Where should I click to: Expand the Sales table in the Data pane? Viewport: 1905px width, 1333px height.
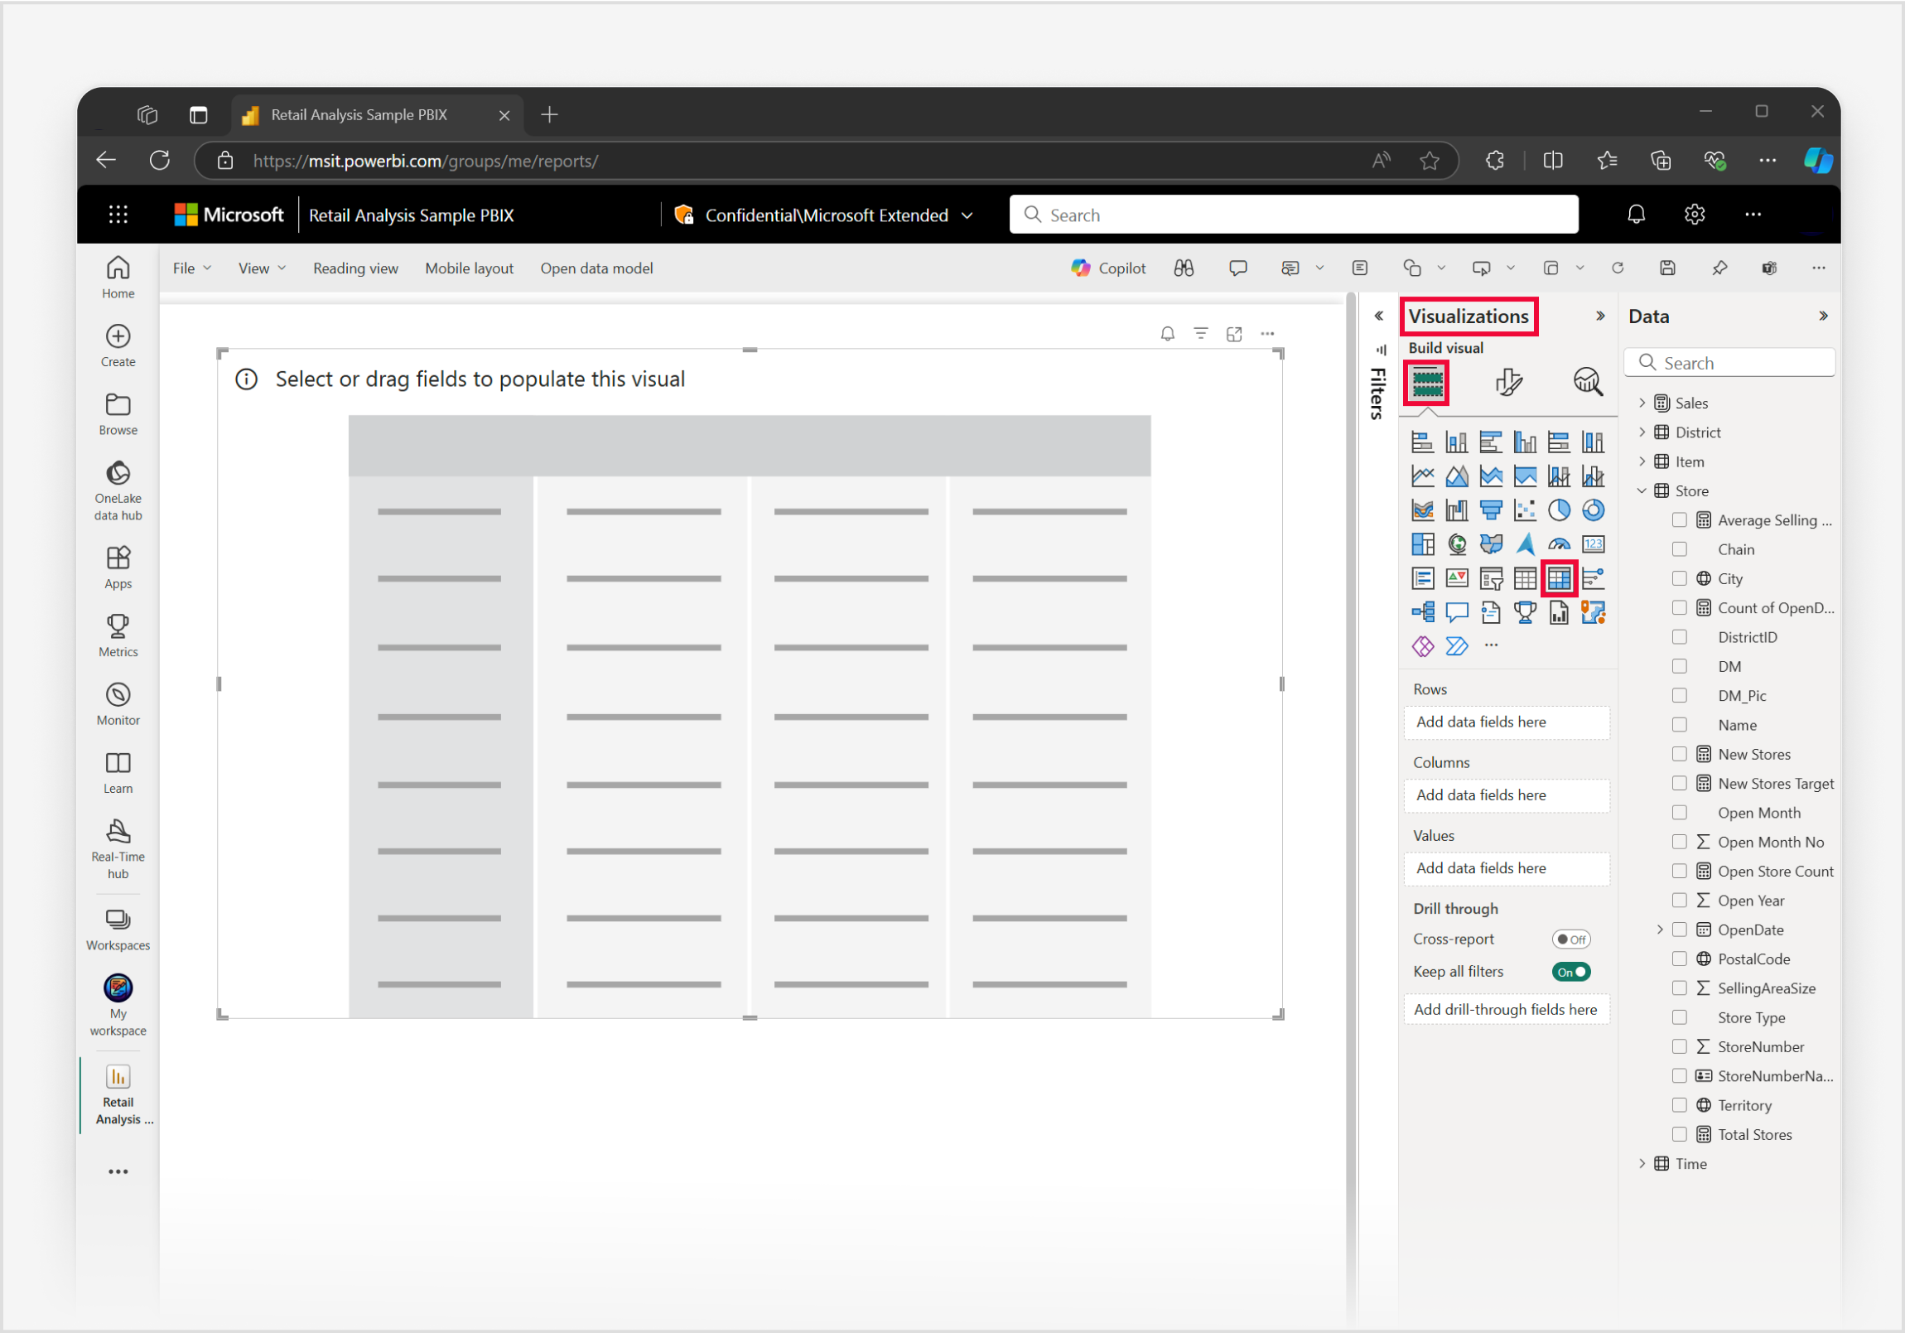(1642, 402)
